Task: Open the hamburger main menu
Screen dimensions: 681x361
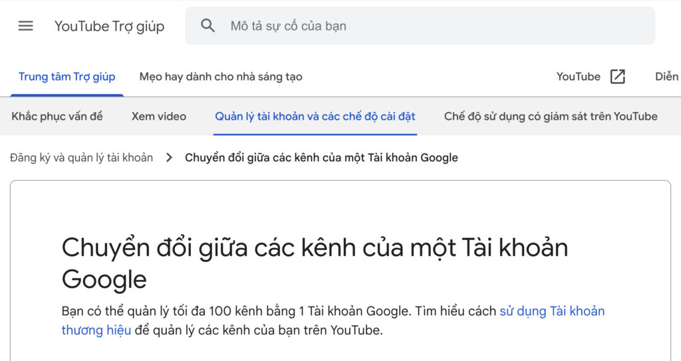Action: (x=26, y=26)
